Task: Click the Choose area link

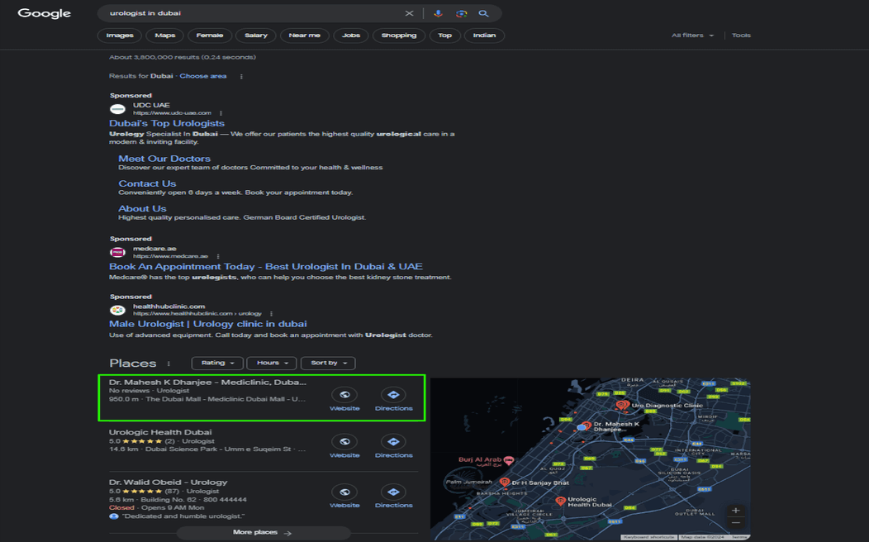Action: click(203, 76)
